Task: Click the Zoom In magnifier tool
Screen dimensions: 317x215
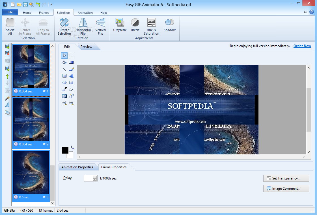Action: point(64,103)
